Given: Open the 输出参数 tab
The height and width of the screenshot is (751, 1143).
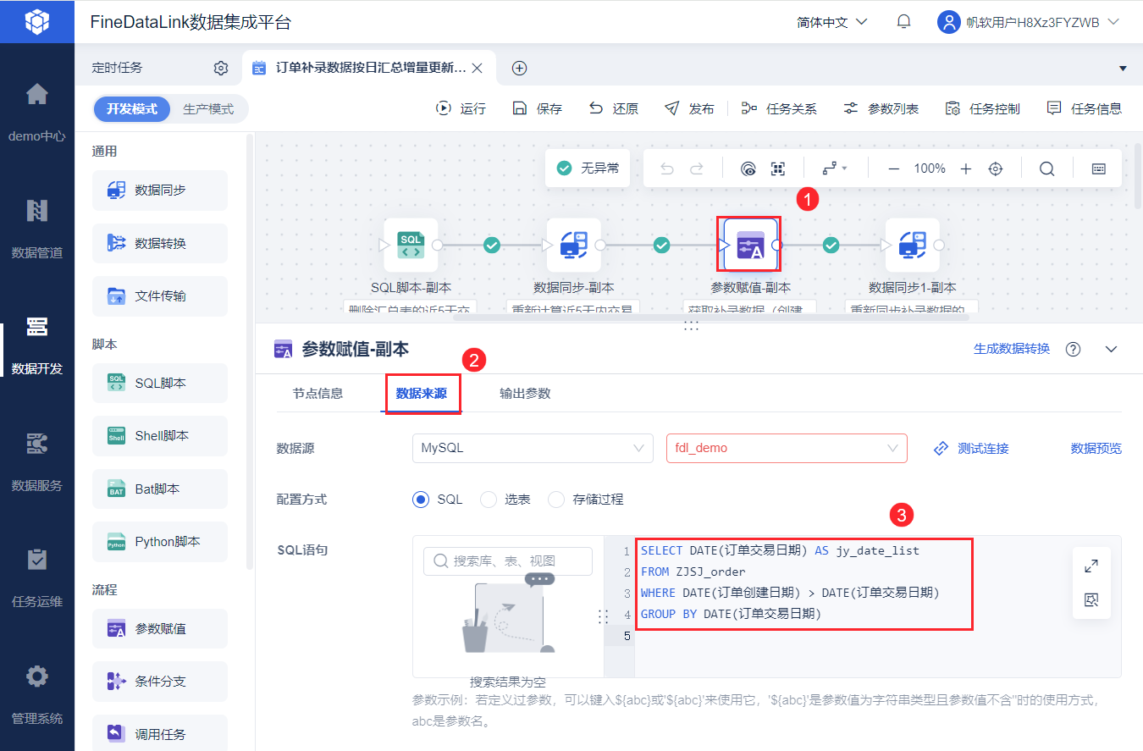Looking at the screenshot, I should pos(525,394).
